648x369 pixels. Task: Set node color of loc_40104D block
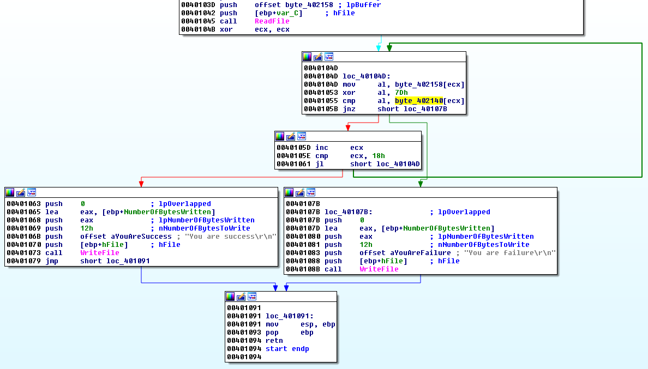tap(307, 57)
